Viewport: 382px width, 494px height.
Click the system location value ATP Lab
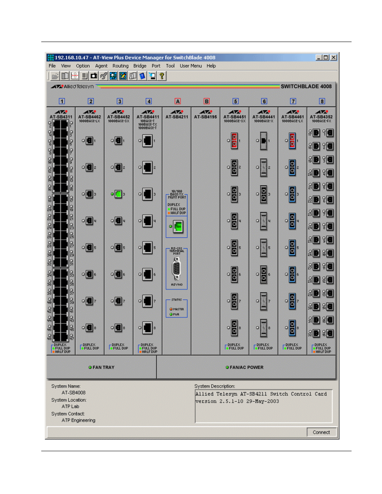70,406
